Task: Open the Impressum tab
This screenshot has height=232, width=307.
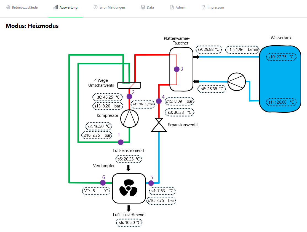Action: [x=213, y=7]
